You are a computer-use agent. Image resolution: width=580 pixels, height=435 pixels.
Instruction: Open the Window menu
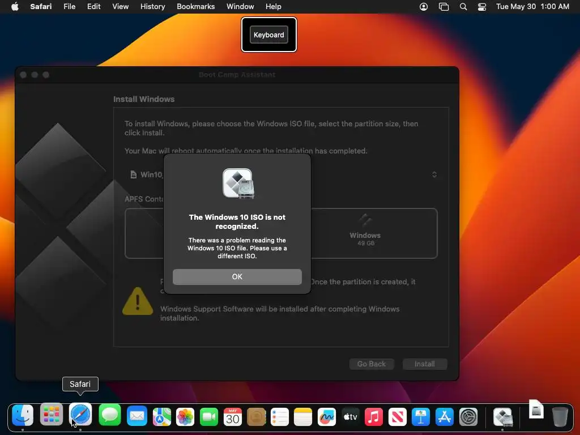pos(240,6)
